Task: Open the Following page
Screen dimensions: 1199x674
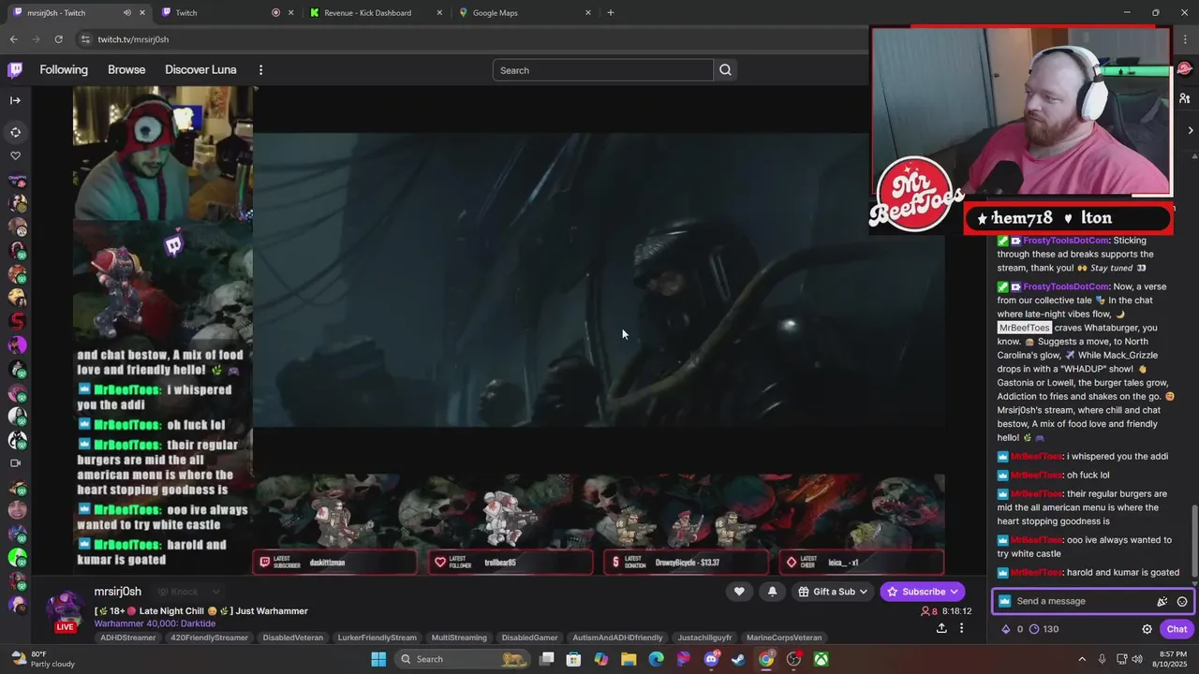Action: point(64,70)
